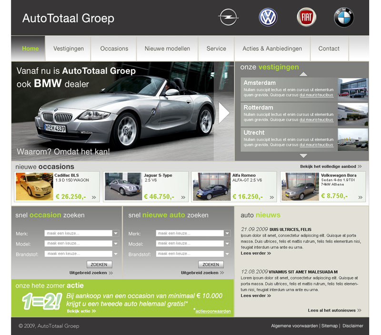Viewport: 381px width, 335px height.
Task: Click the Fiat logo icon
Action: tap(306, 18)
